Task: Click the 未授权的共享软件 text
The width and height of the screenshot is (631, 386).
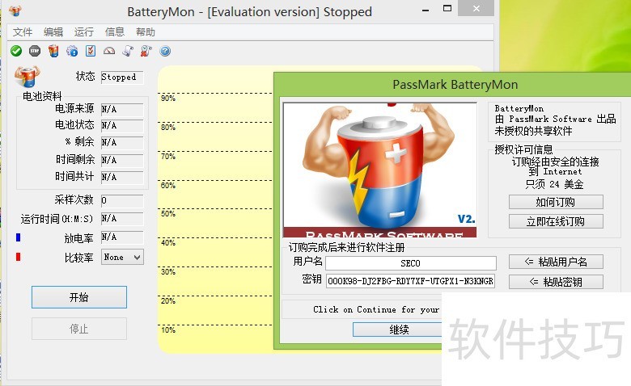Action: 533,131
